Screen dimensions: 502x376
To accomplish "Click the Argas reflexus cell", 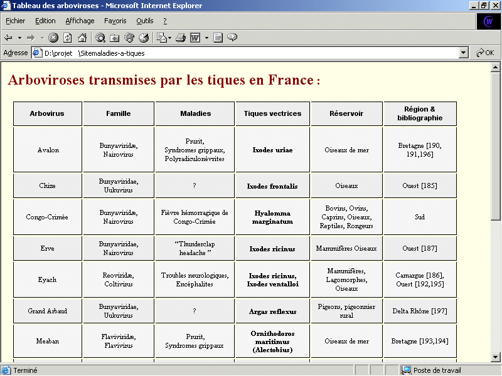I will [273, 311].
